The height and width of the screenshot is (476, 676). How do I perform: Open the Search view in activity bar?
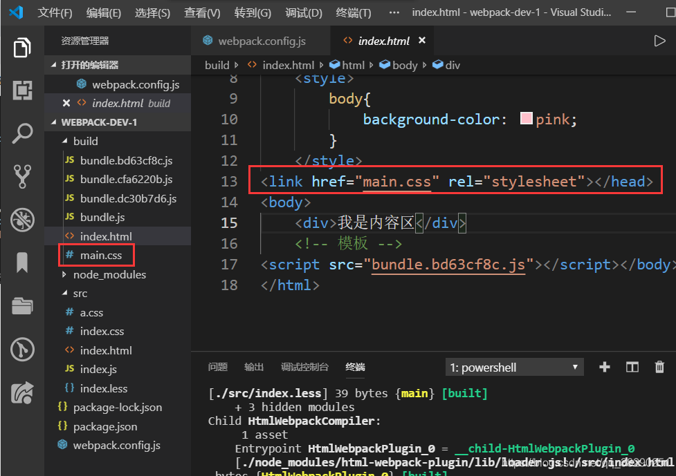[22, 133]
